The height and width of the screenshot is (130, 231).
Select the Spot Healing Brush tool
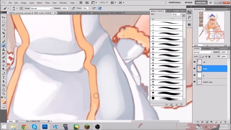(x=4, y=42)
